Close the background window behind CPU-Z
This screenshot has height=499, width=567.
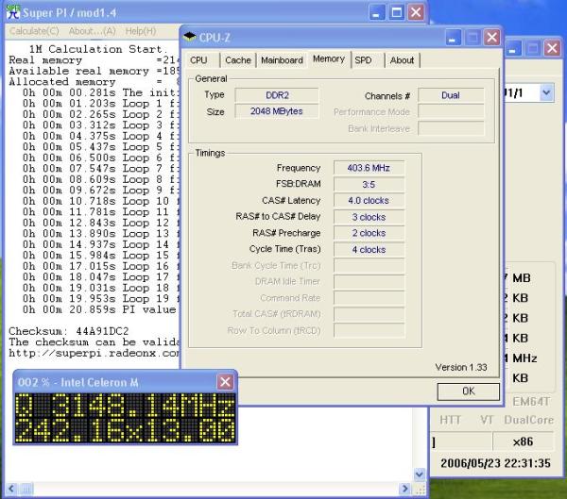pyautogui.click(x=552, y=48)
